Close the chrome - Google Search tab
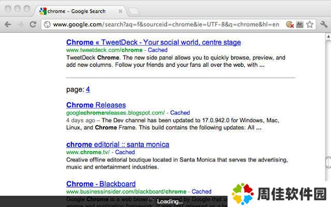331x207 pixels. pos(121,11)
